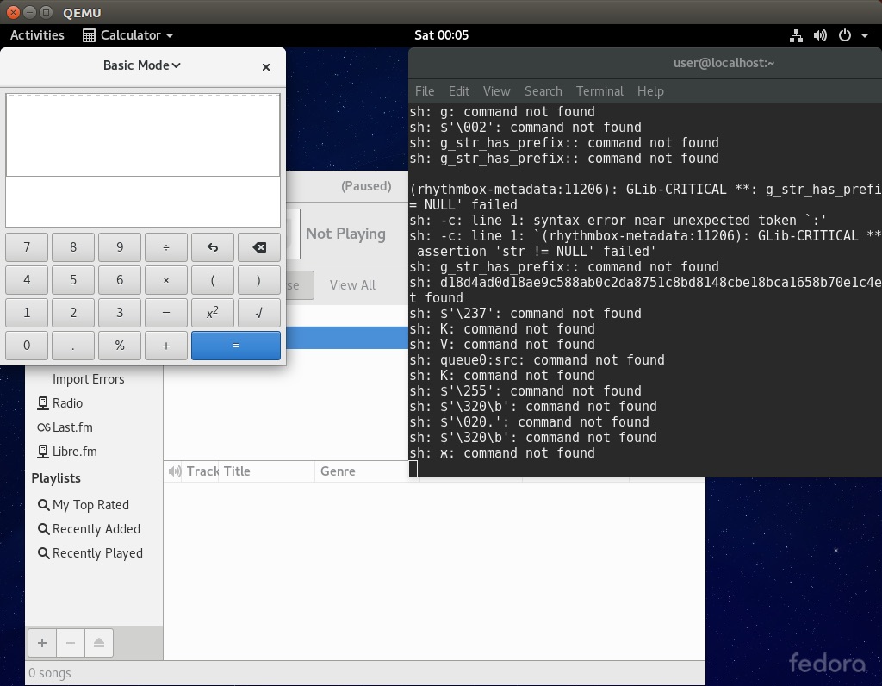Click the network icon in the top bar

pos(796,35)
